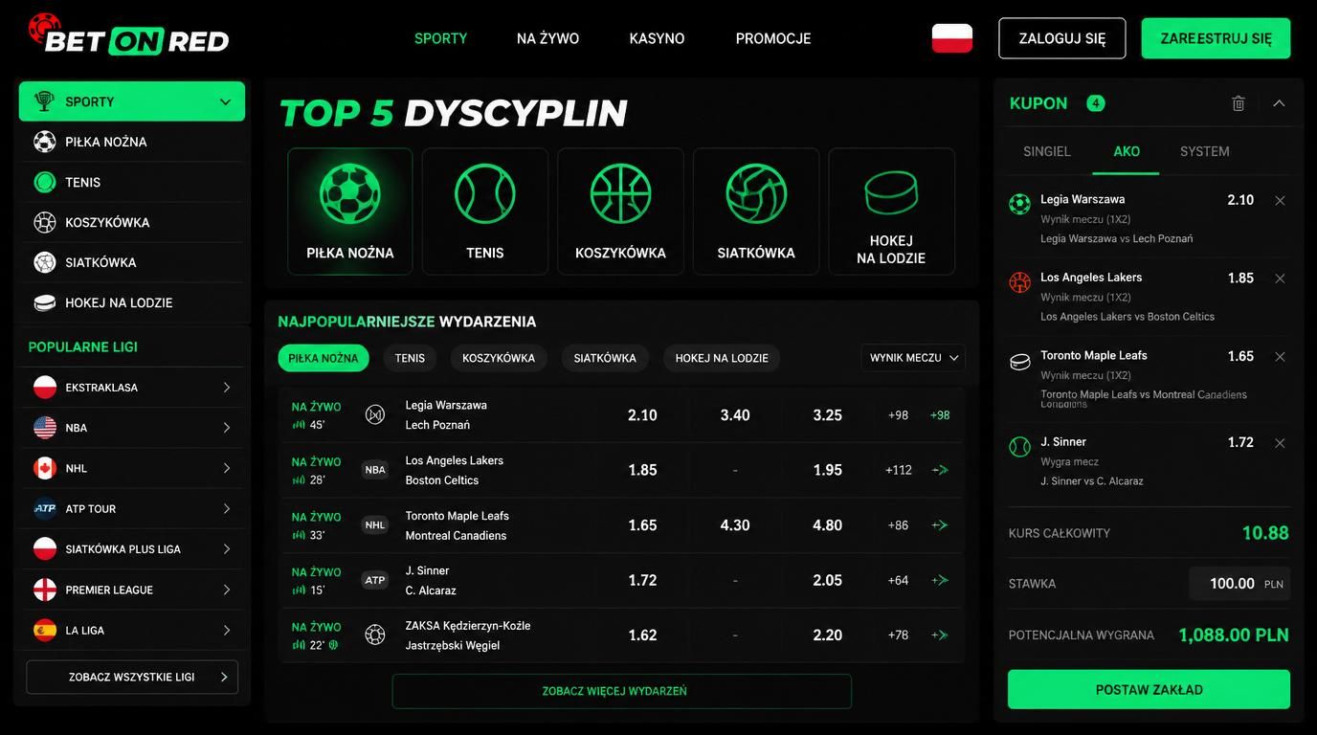Click Zobacz wszystkie ligi

(132, 677)
